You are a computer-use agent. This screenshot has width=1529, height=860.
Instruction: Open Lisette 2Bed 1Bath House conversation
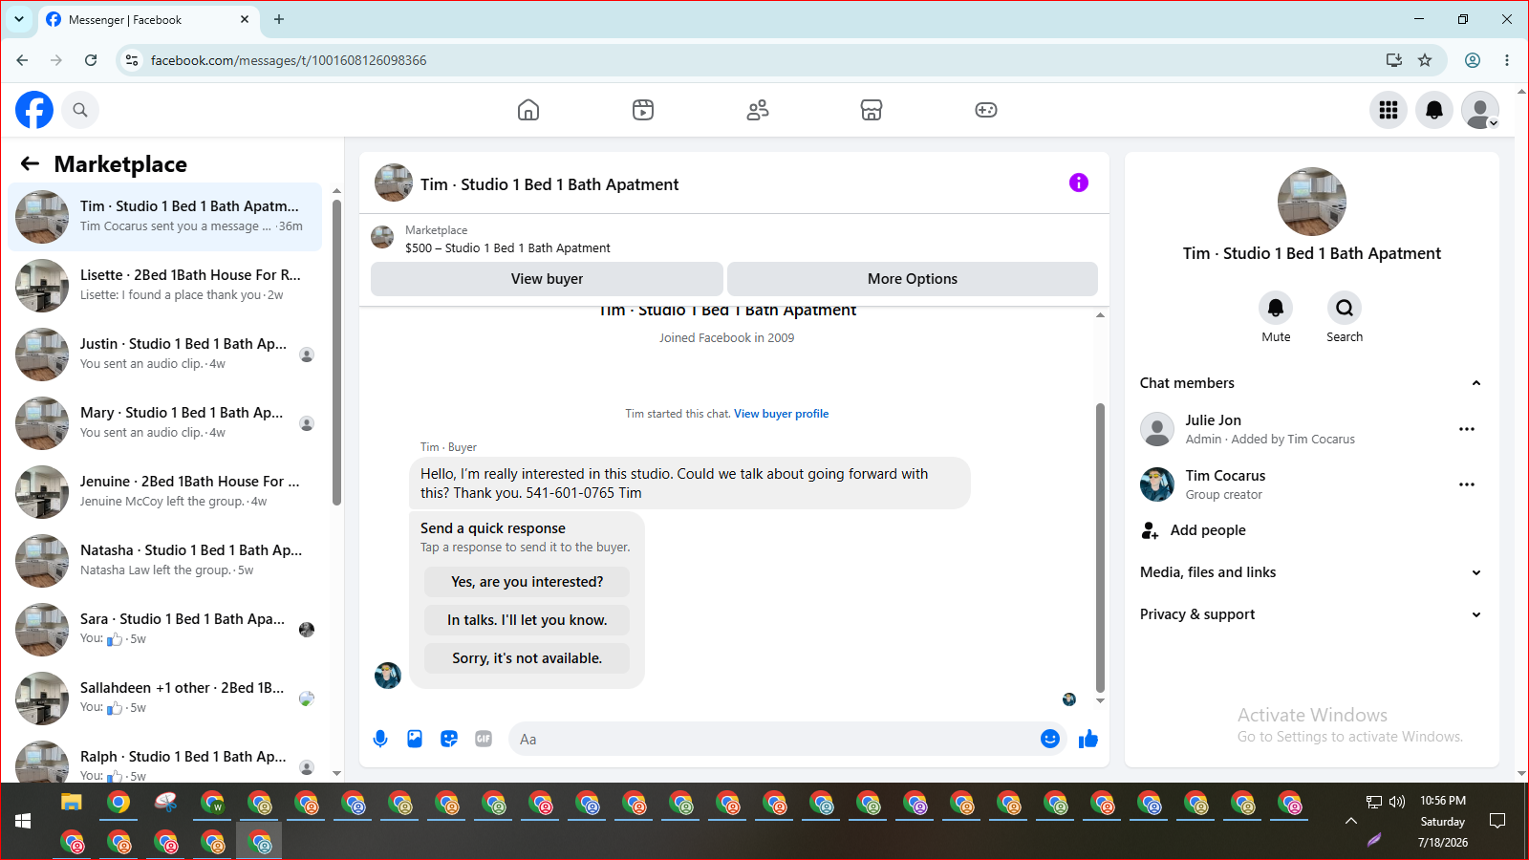tap(165, 286)
